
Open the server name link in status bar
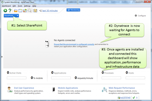click(x=125, y=97)
